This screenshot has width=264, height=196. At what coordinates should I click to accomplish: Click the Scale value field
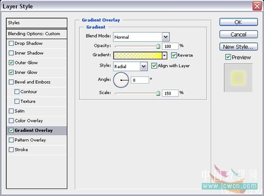[x=170, y=93]
